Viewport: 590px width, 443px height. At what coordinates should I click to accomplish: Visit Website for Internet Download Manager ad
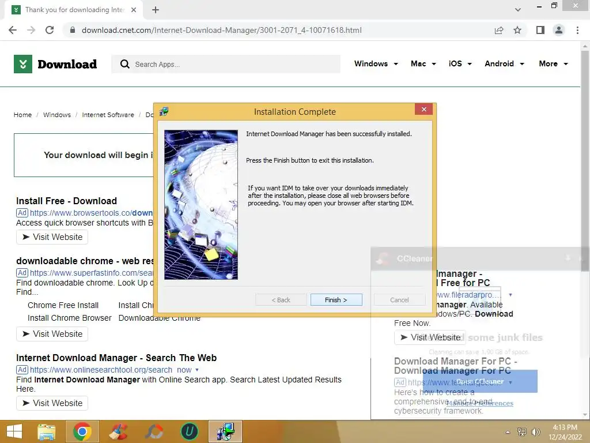click(x=52, y=403)
